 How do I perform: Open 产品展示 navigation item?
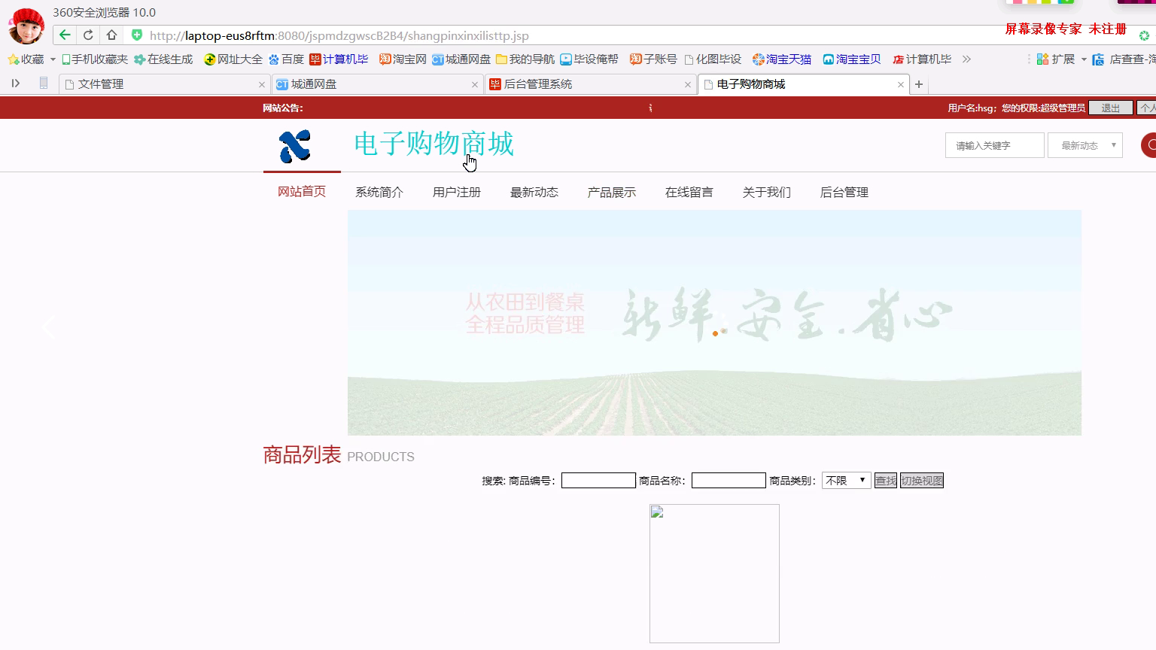click(612, 193)
